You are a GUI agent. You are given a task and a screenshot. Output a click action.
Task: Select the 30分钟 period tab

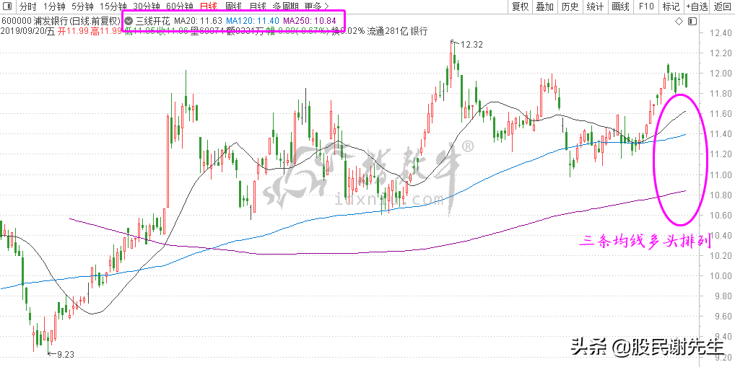(147, 6)
